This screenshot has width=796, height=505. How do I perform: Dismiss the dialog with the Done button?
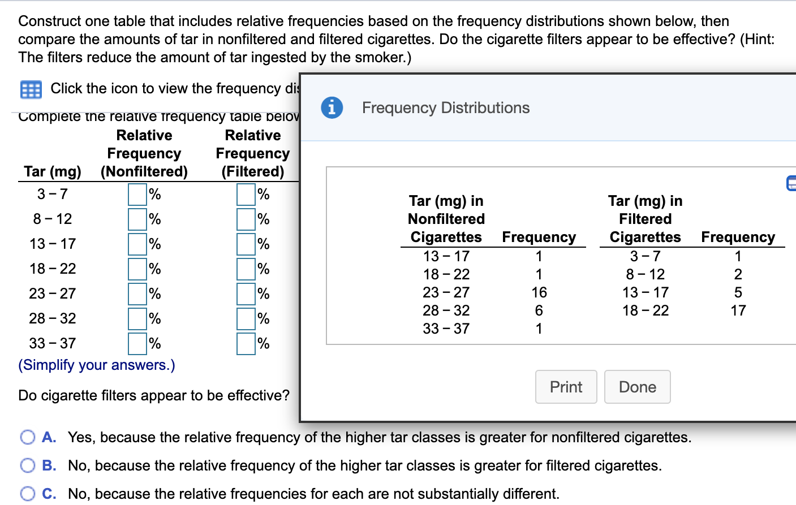pos(638,387)
